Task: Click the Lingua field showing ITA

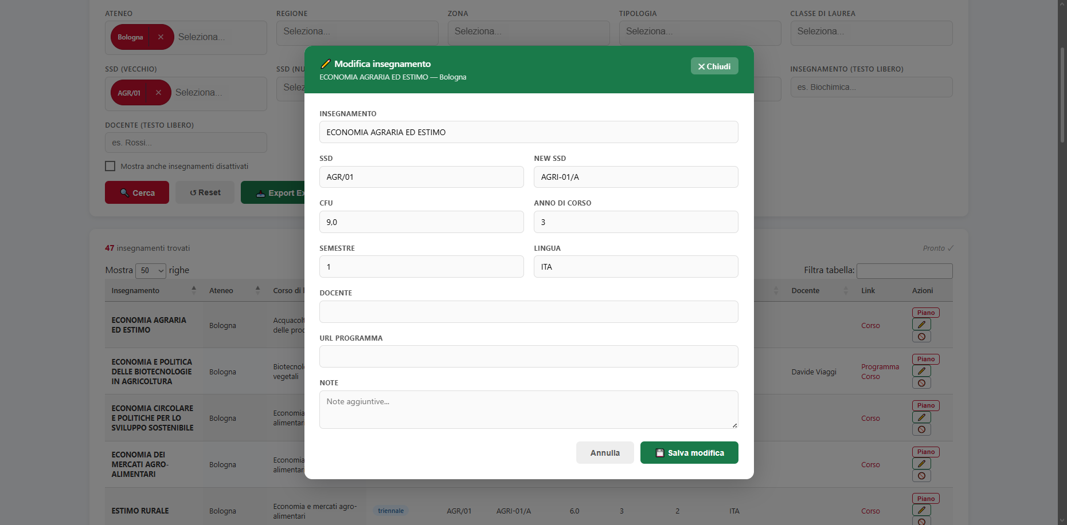Action: (636, 267)
